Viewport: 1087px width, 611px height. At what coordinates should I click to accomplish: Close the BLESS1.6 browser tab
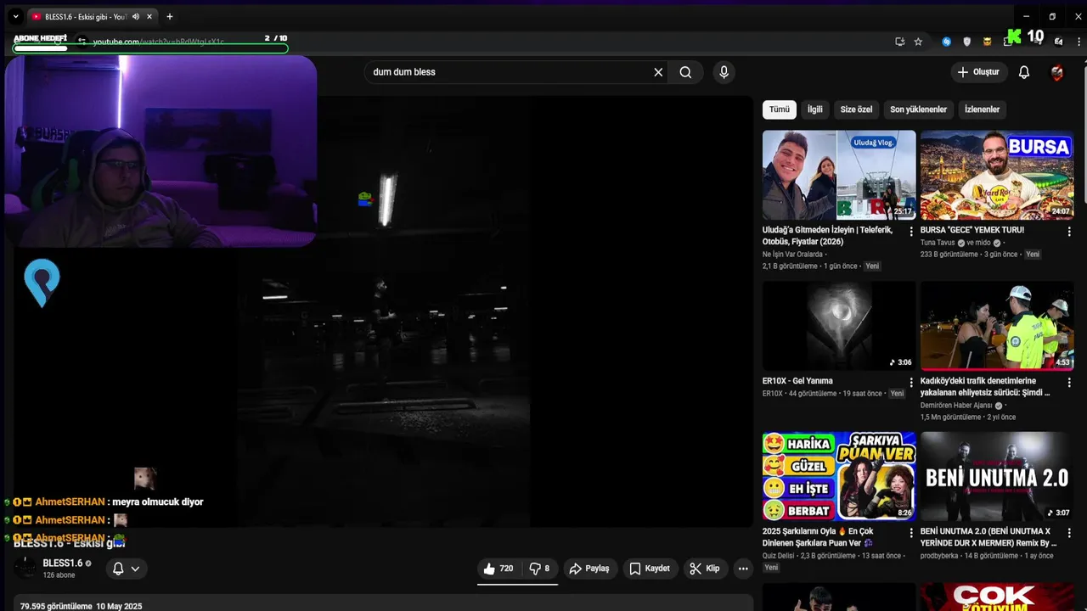coord(149,16)
